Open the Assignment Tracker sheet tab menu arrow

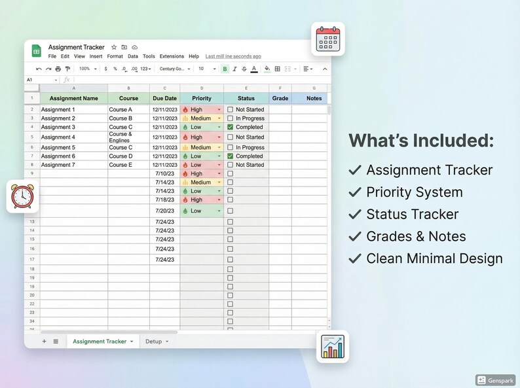pyautogui.click(x=132, y=342)
